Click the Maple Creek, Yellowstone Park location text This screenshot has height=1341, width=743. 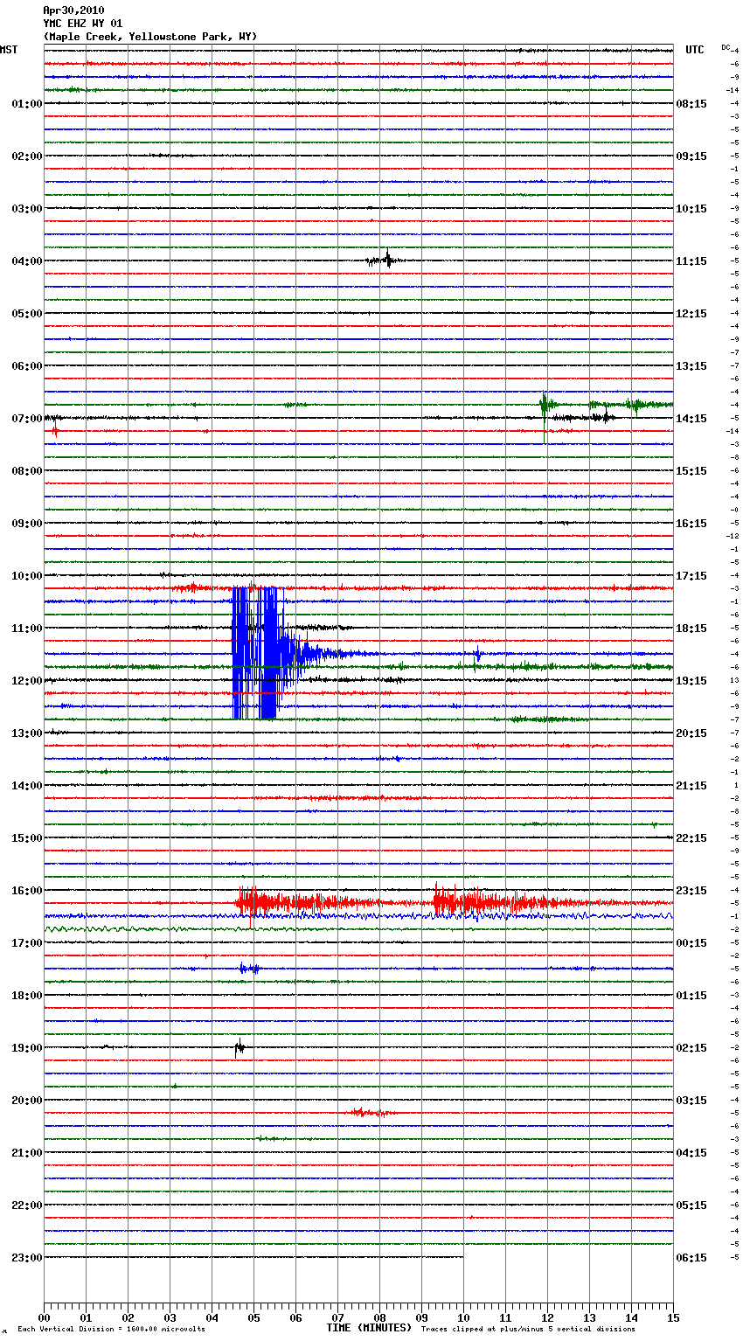[x=149, y=37]
